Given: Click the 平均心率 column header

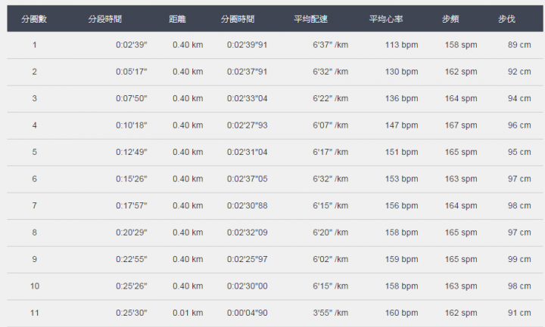Looking at the screenshot, I should (x=386, y=19).
